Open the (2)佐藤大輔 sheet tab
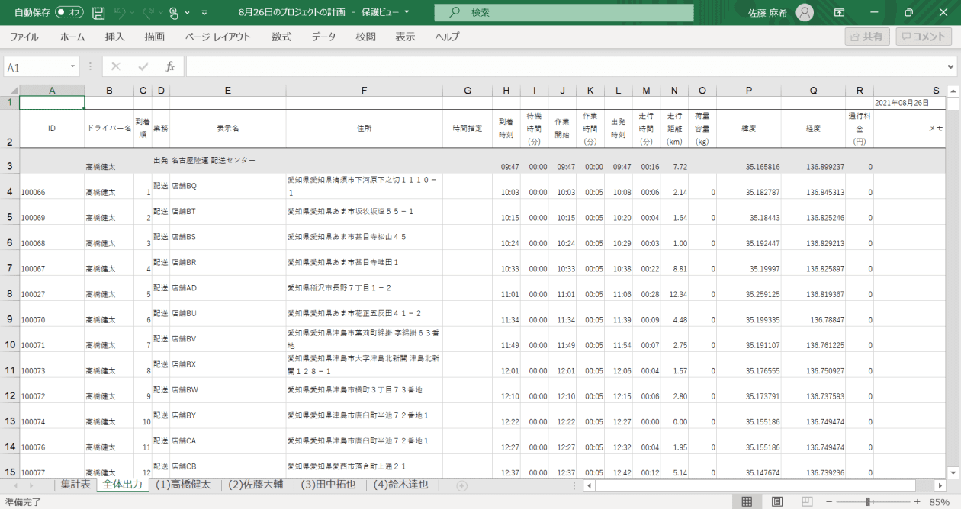The width and height of the screenshot is (961, 509). click(x=256, y=485)
